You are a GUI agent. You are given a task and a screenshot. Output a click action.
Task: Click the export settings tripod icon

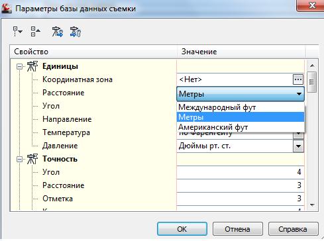(x=76, y=32)
